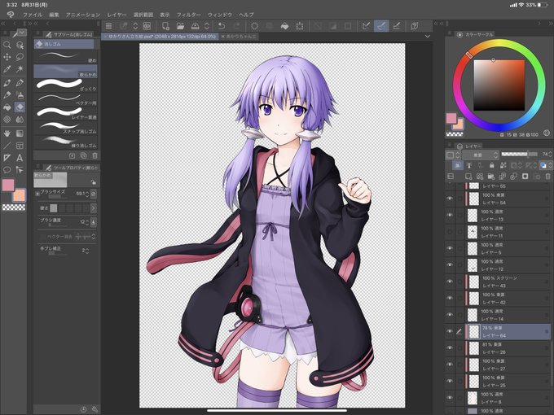Select the 練り消しゴム sub tool
This screenshot has height=415, width=554.
coord(65,141)
